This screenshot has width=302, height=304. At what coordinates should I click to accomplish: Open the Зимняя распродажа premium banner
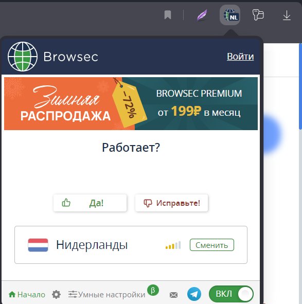pyautogui.click(x=131, y=103)
